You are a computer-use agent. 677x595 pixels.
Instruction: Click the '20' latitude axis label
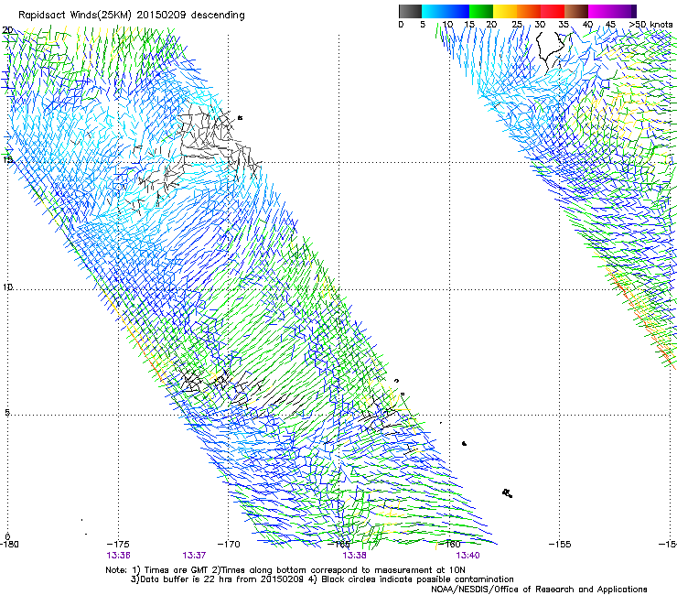pos(7,30)
